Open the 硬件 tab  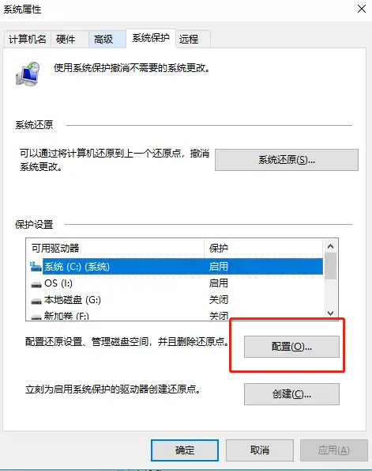(70, 39)
